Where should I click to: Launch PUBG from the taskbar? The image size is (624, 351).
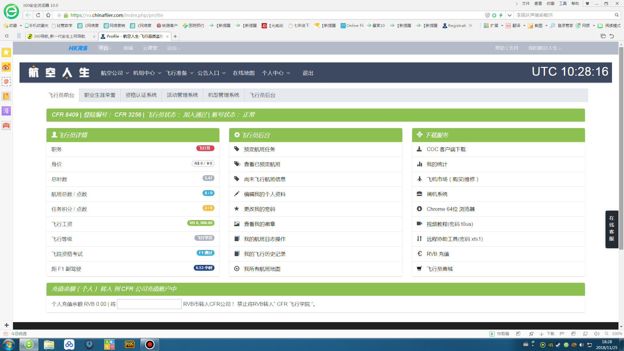pyautogui.click(x=130, y=344)
